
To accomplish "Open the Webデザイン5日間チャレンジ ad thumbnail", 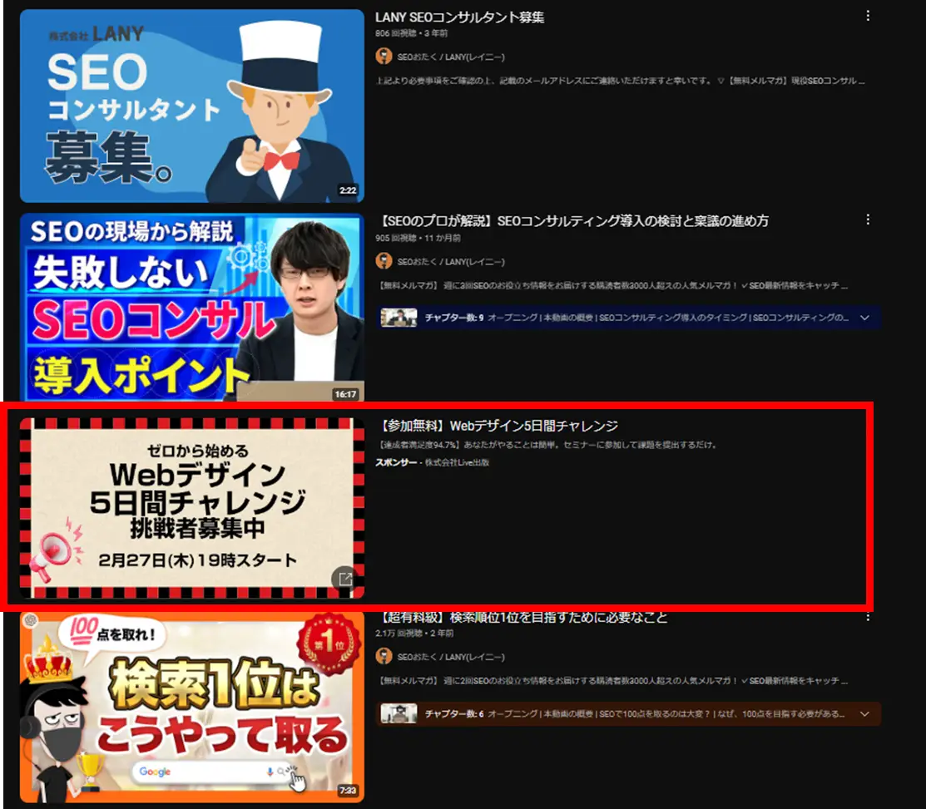I will pos(192,508).
